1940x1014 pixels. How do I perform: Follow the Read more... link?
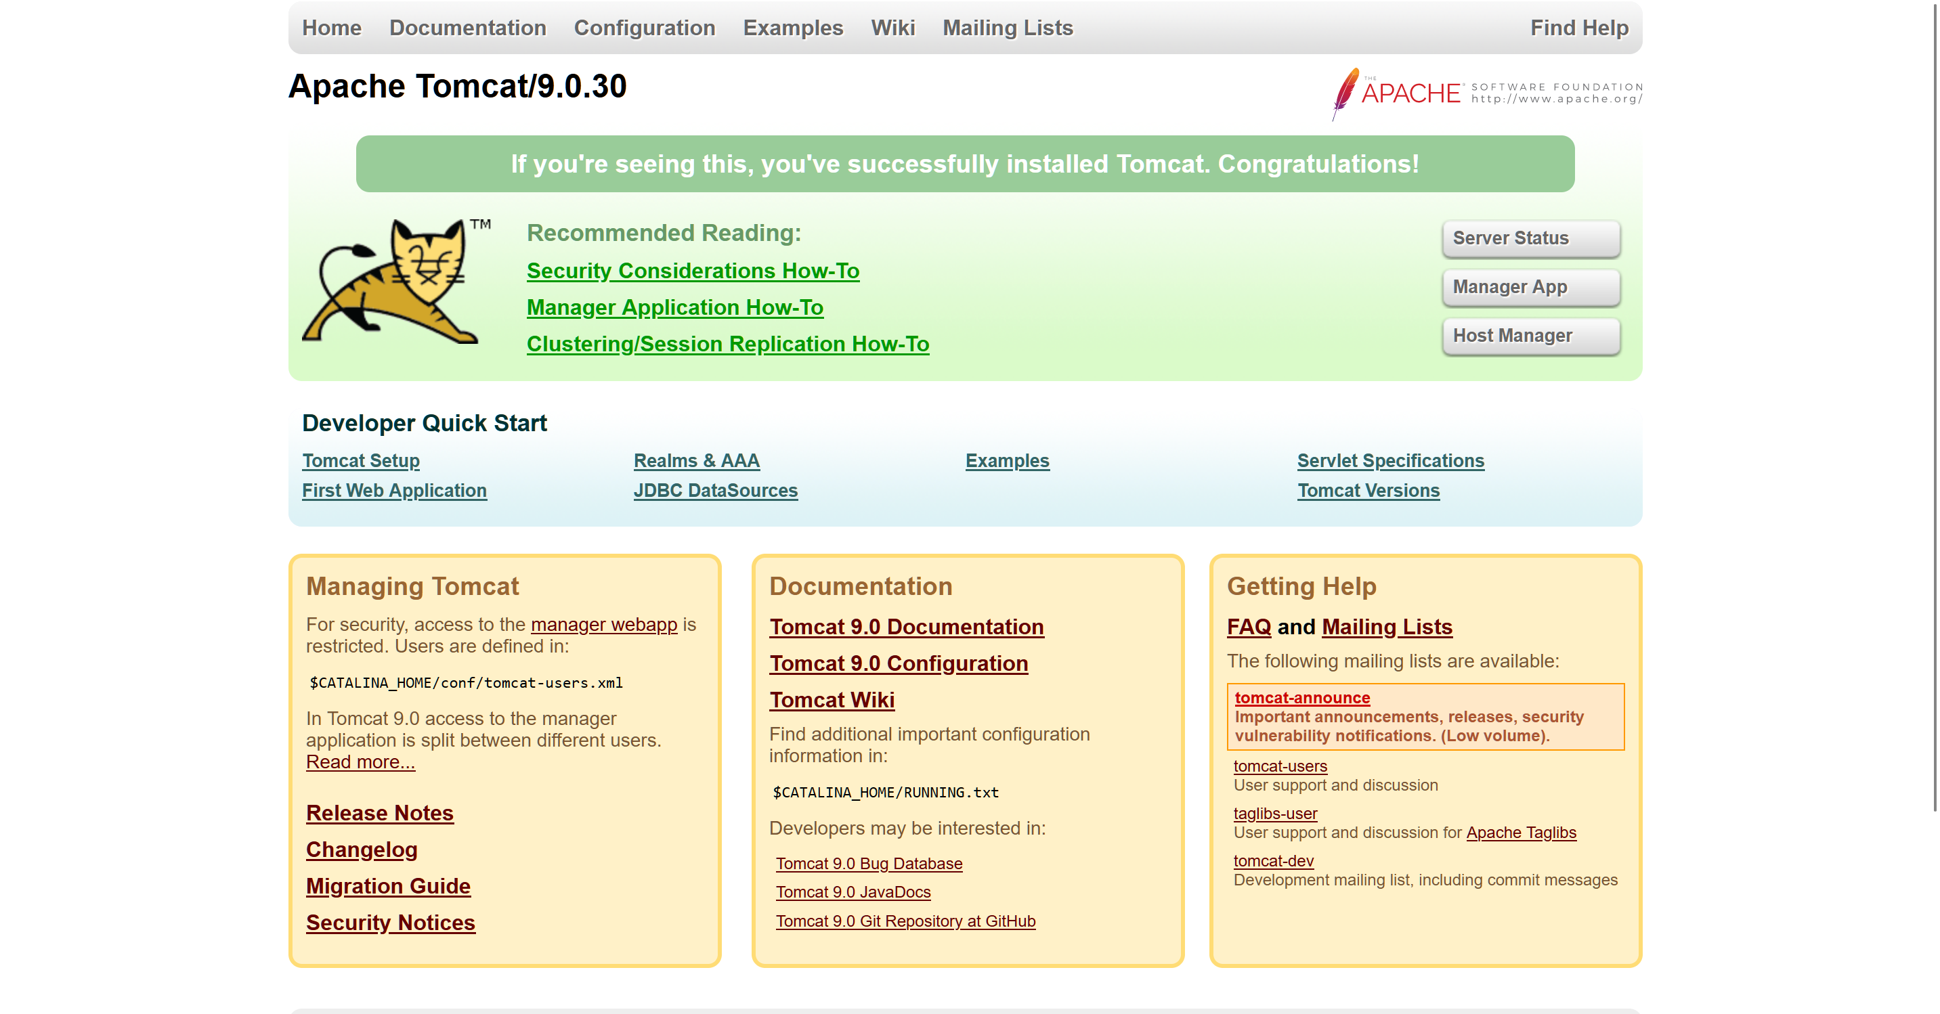360,762
